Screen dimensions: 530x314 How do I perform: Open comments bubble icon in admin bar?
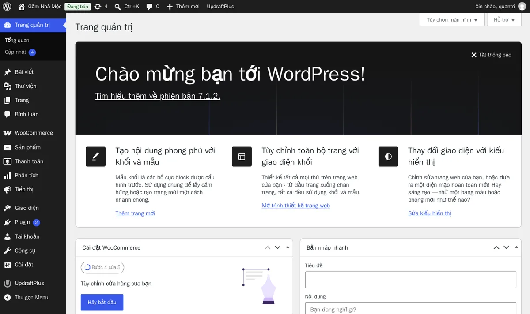(x=149, y=7)
